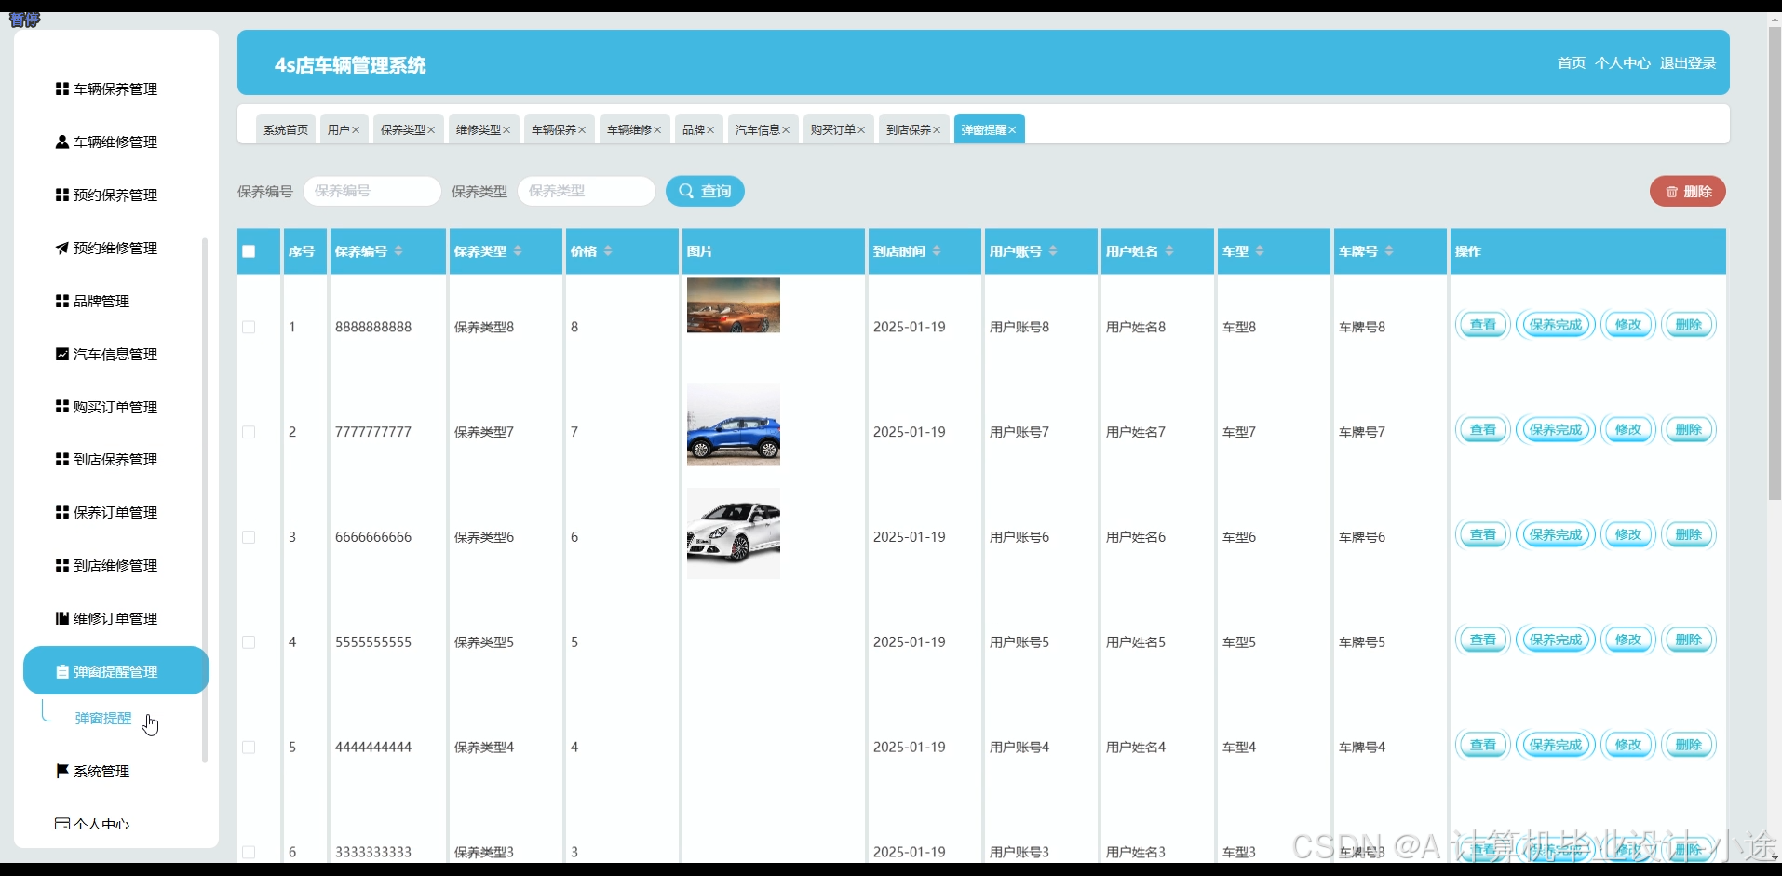1782x876 pixels.
Task: Sort table by 保养编号 column
Action: (398, 249)
